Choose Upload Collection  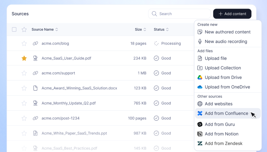coord(228,68)
